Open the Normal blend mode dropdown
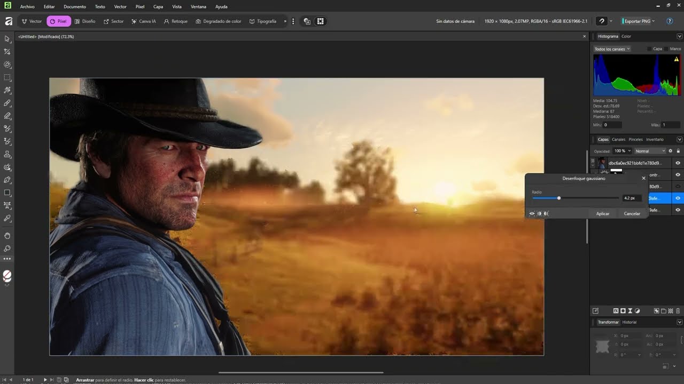 [x=650, y=151]
